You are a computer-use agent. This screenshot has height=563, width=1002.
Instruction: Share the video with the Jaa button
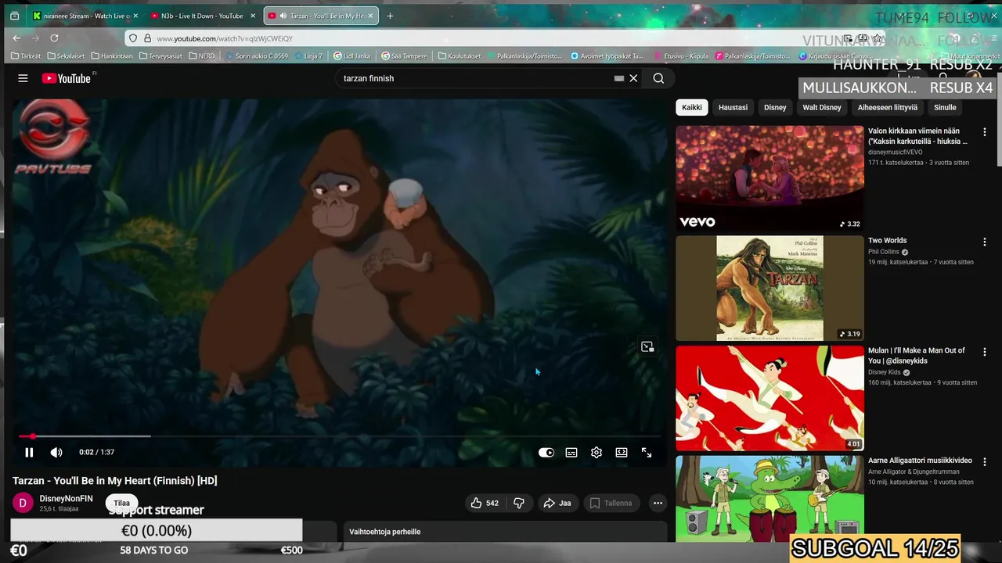coord(557,503)
